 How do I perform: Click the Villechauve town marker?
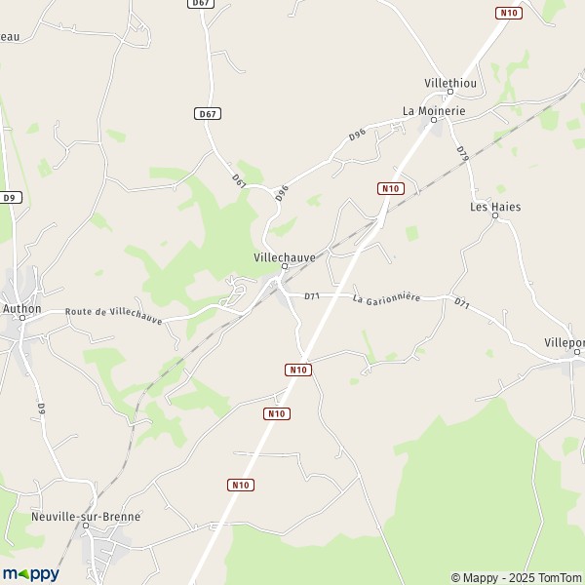click(x=285, y=266)
